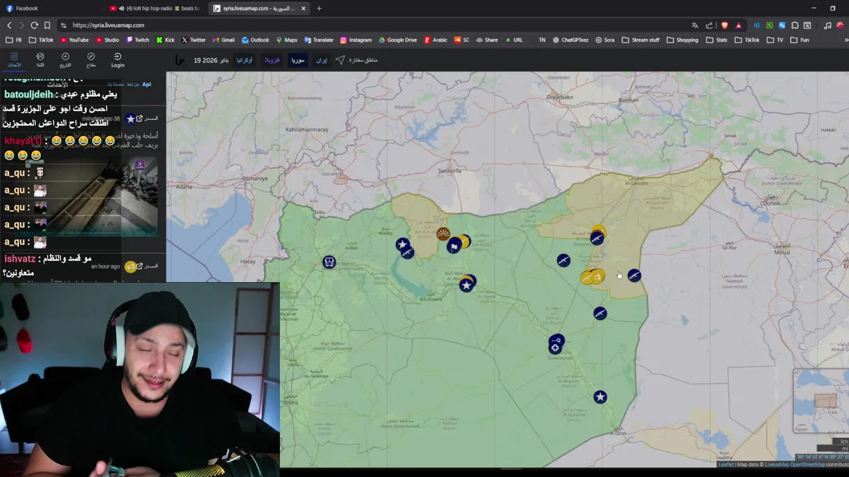Click the minimap thumbnail in map corner
The height and width of the screenshot is (477, 849).
(x=821, y=401)
